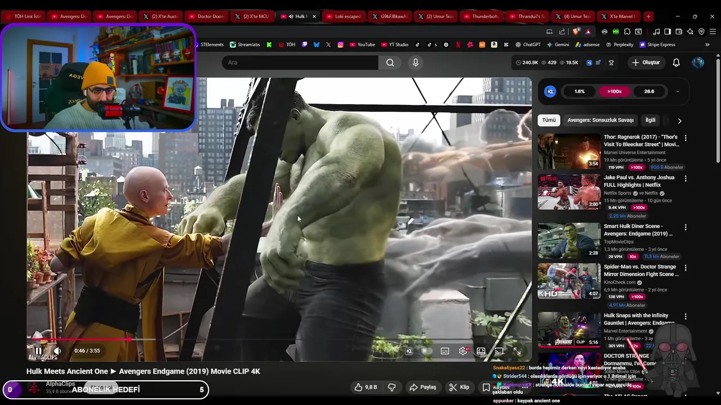Switch to Loki escaped browser tab
Screen dimensions: 721x405
[x=344, y=16]
